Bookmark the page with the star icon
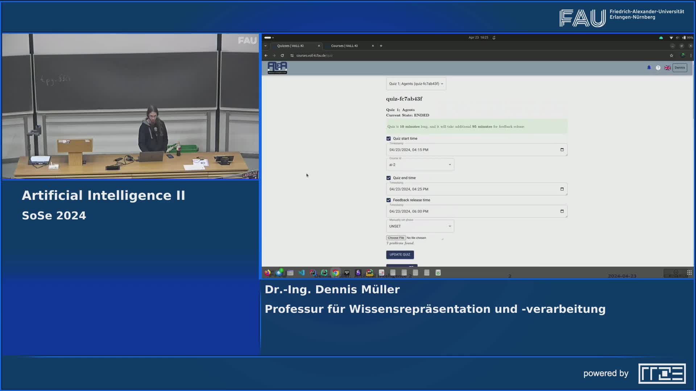696x391 pixels. click(x=671, y=55)
